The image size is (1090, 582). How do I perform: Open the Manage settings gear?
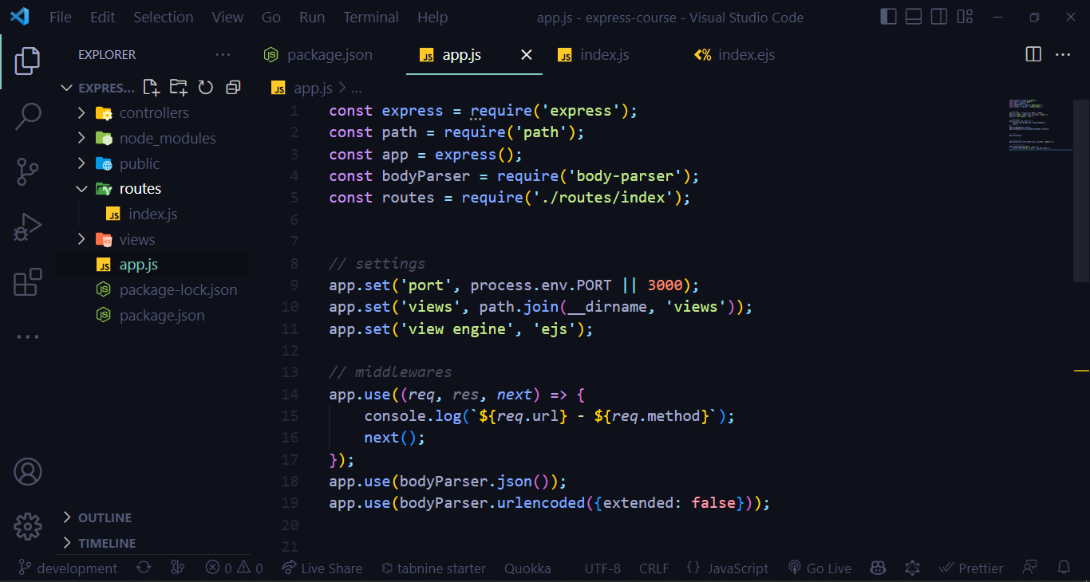(28, 527)
